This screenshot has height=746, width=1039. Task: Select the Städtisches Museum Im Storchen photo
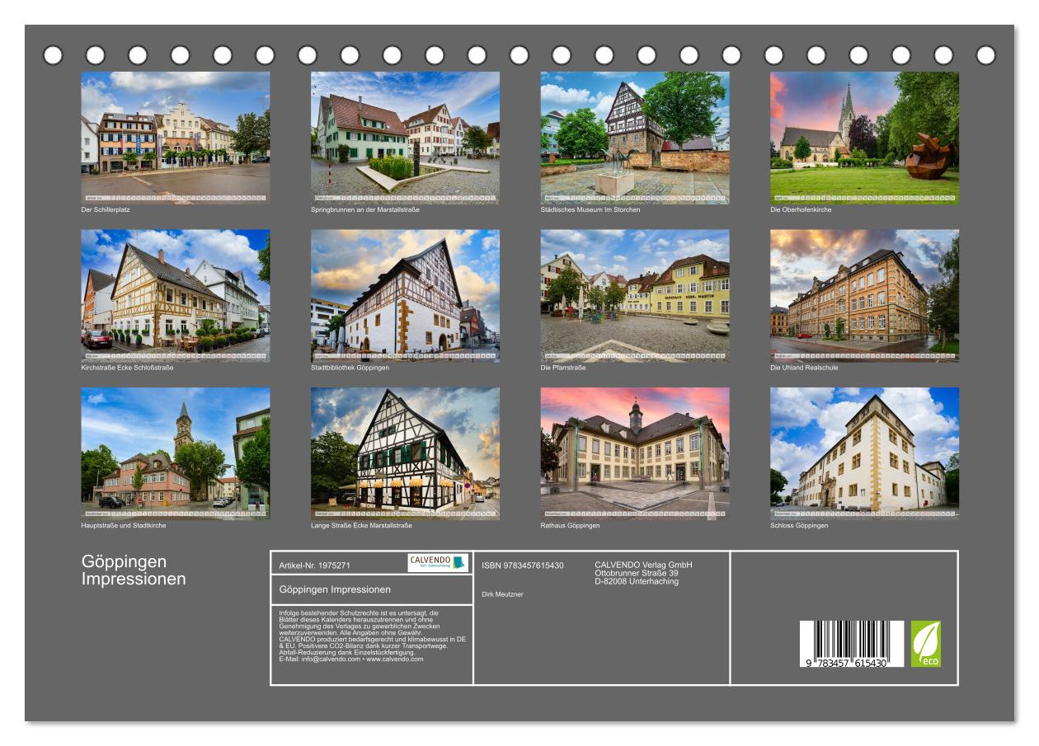click(x=635, y=138)
